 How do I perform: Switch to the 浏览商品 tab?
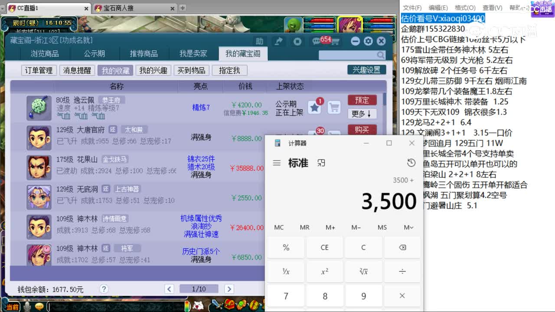(45, 53)
